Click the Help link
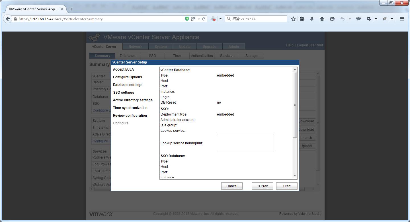The height and width of the screenshot is (222, 410). [x=290, y=45]
